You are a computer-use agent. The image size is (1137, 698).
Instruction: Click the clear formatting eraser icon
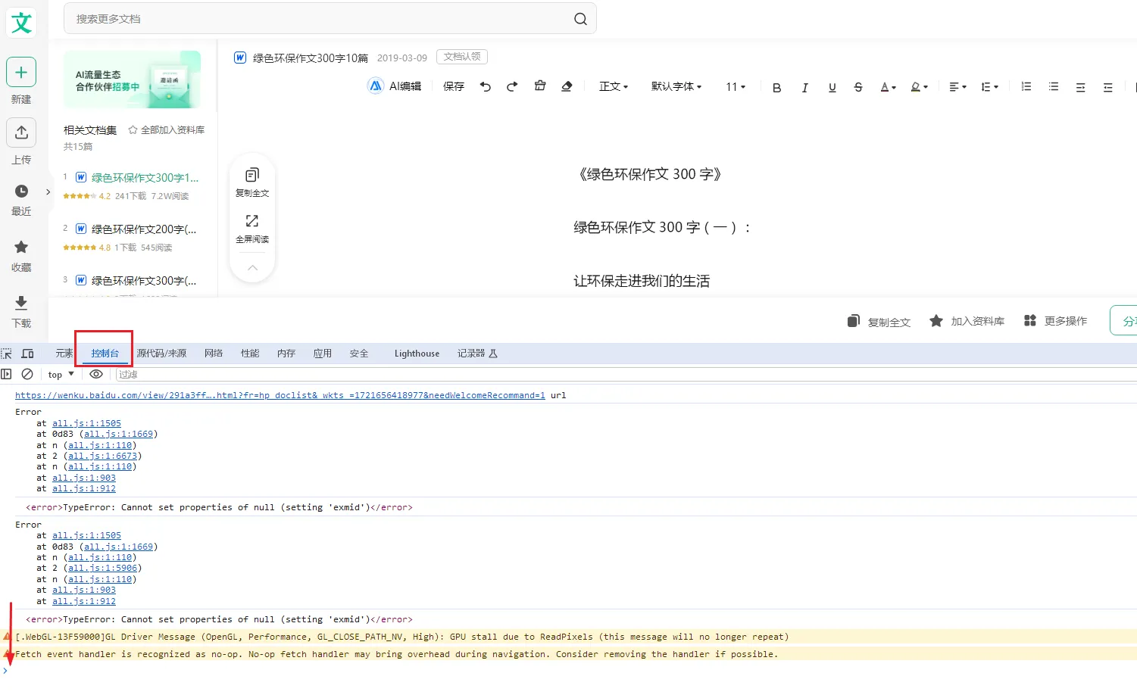[x=567, y=86]
